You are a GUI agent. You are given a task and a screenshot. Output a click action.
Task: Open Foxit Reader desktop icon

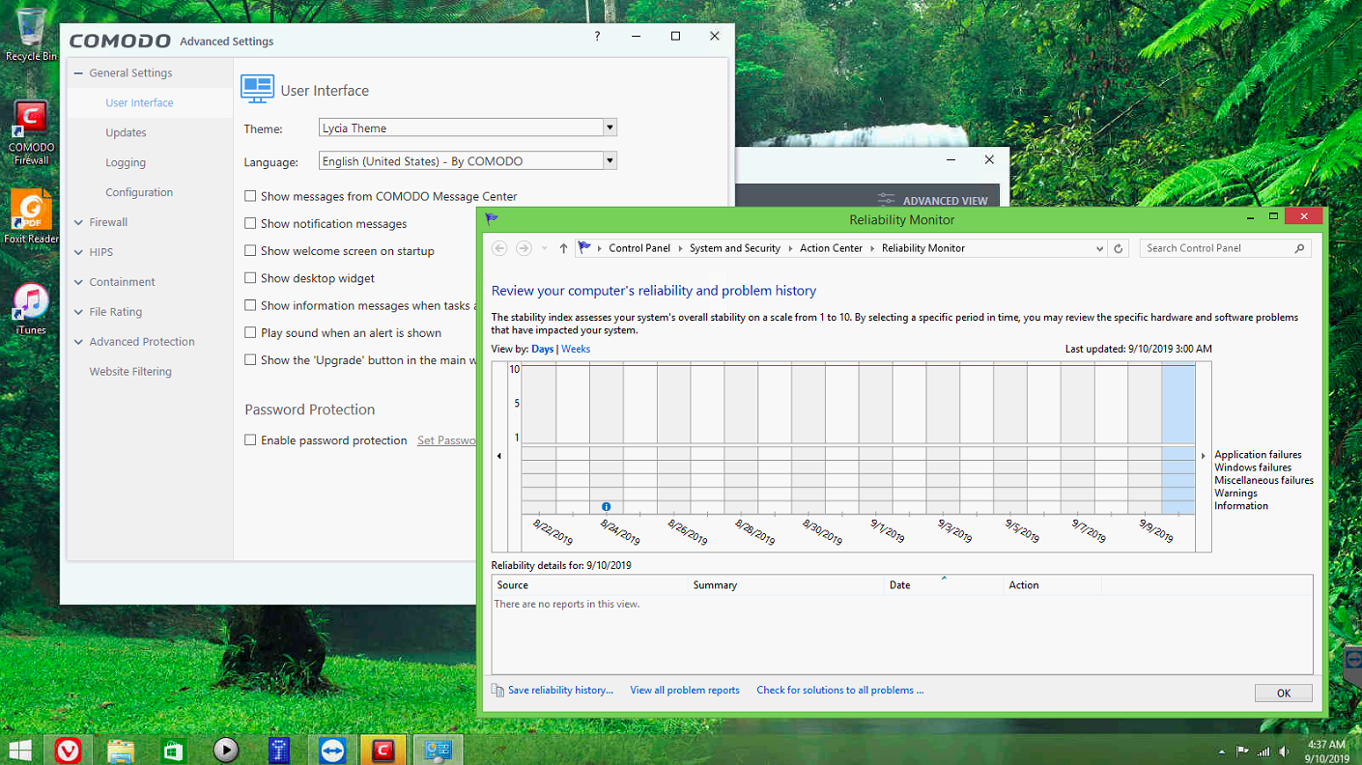pyautogui.click(x=31, y=211)
